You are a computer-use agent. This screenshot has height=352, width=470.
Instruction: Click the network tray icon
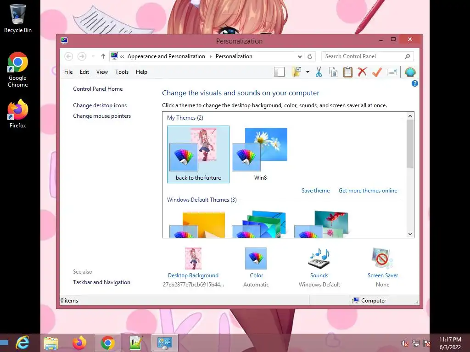pos(415,343)
